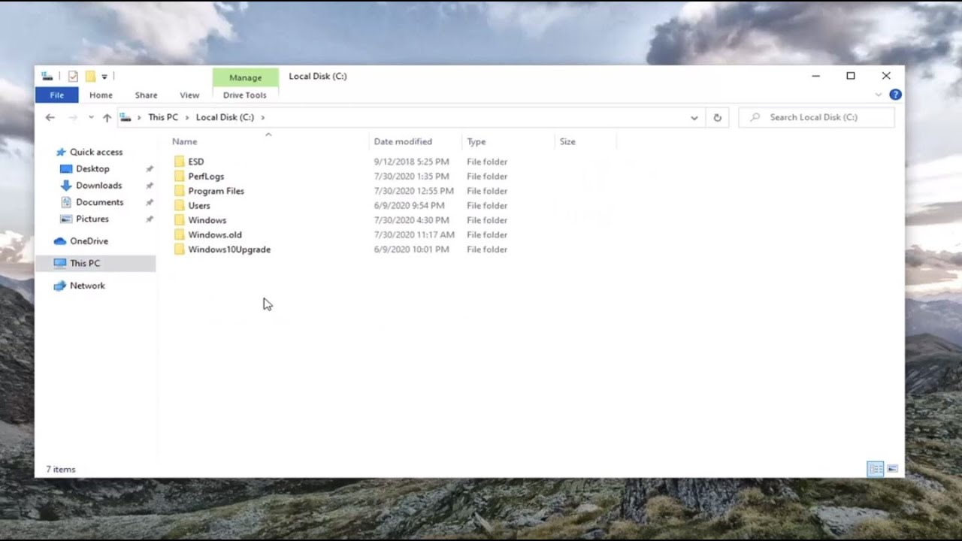Go up one folder level
Viewport: 962px width, 541px height.
pos(107,117)
